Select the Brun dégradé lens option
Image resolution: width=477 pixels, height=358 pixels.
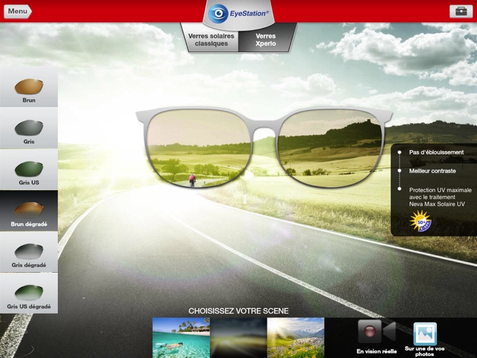coord(29,210)
